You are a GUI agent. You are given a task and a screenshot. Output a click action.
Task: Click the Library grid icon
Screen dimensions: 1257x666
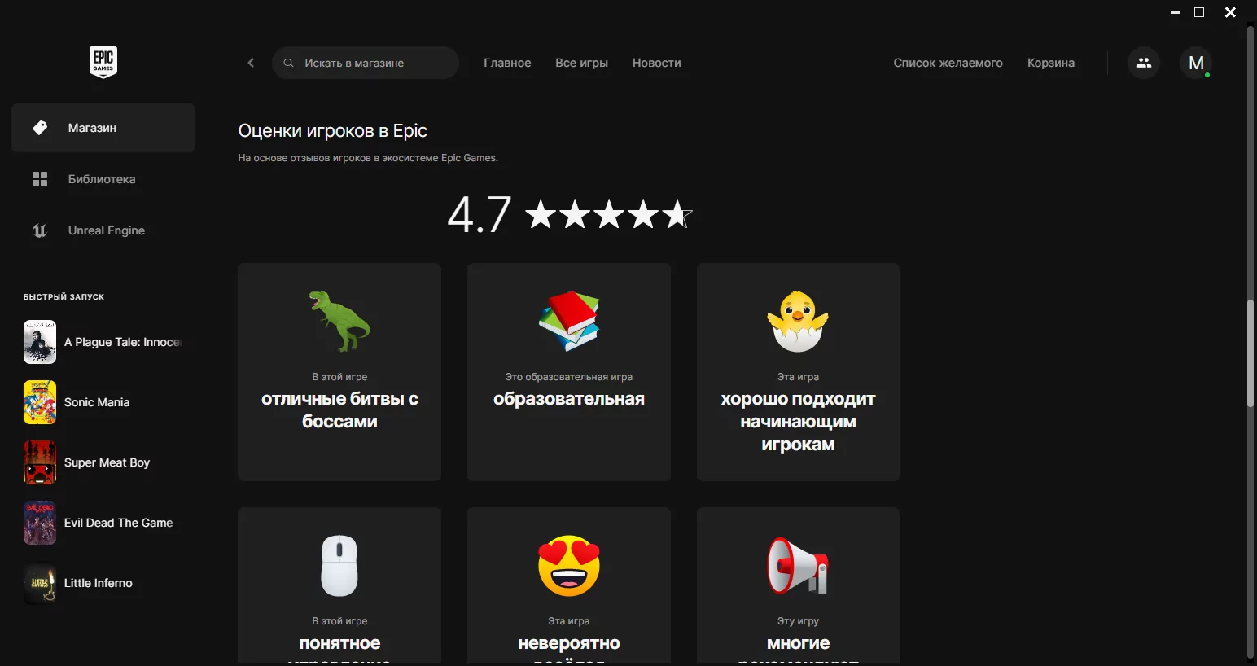(x=40, y=179)
